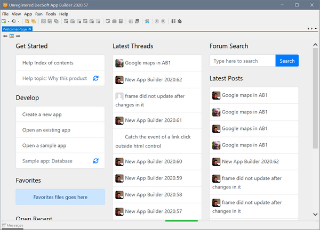Viewport: 320px width, 230px height.
Task: Click the back arrow navigation icon
Action: point(5,36)
